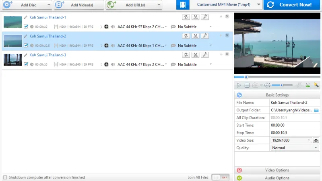Click magic wand effects icon for Koh Samui Thailand-2
Viewport: 322px width, 181px height.
pyautogui.click(x=204, y=36)
